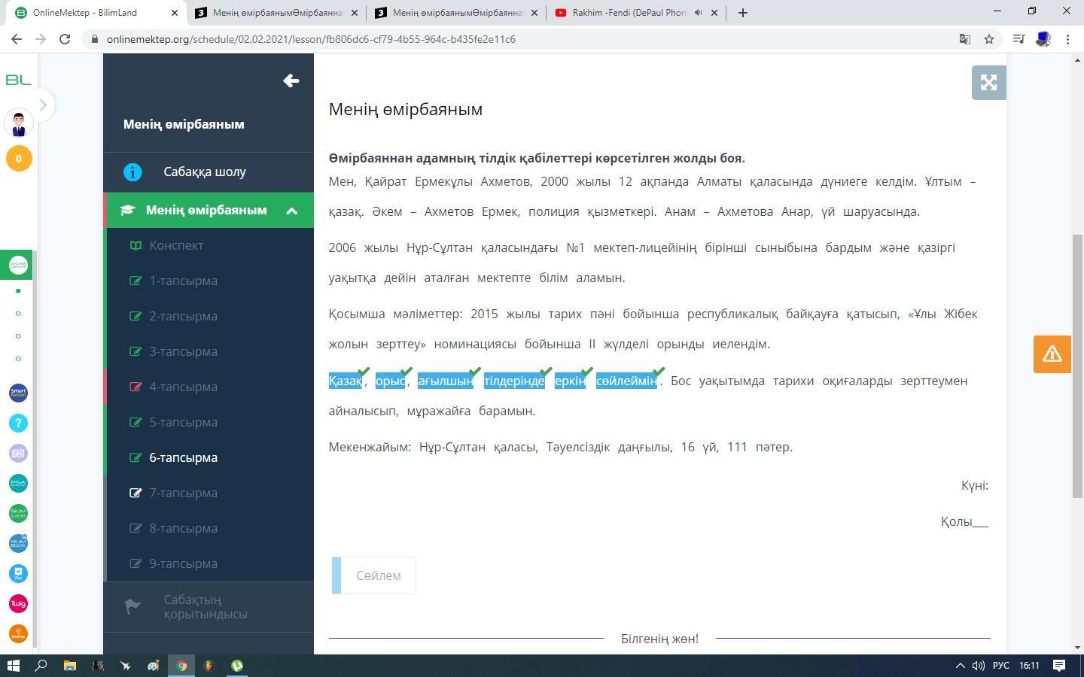The width and height of the screenshot is (1084, 677).
Task: Switch to the Rakhim - Fendi YouTube tab
Action: (637, 13)
